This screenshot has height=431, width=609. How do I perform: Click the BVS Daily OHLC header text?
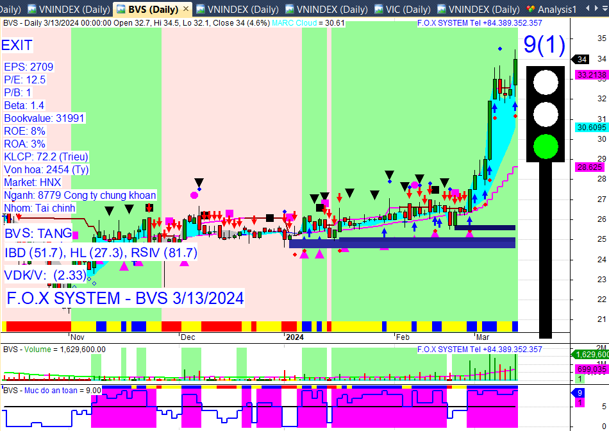click(x=137, y=23)
